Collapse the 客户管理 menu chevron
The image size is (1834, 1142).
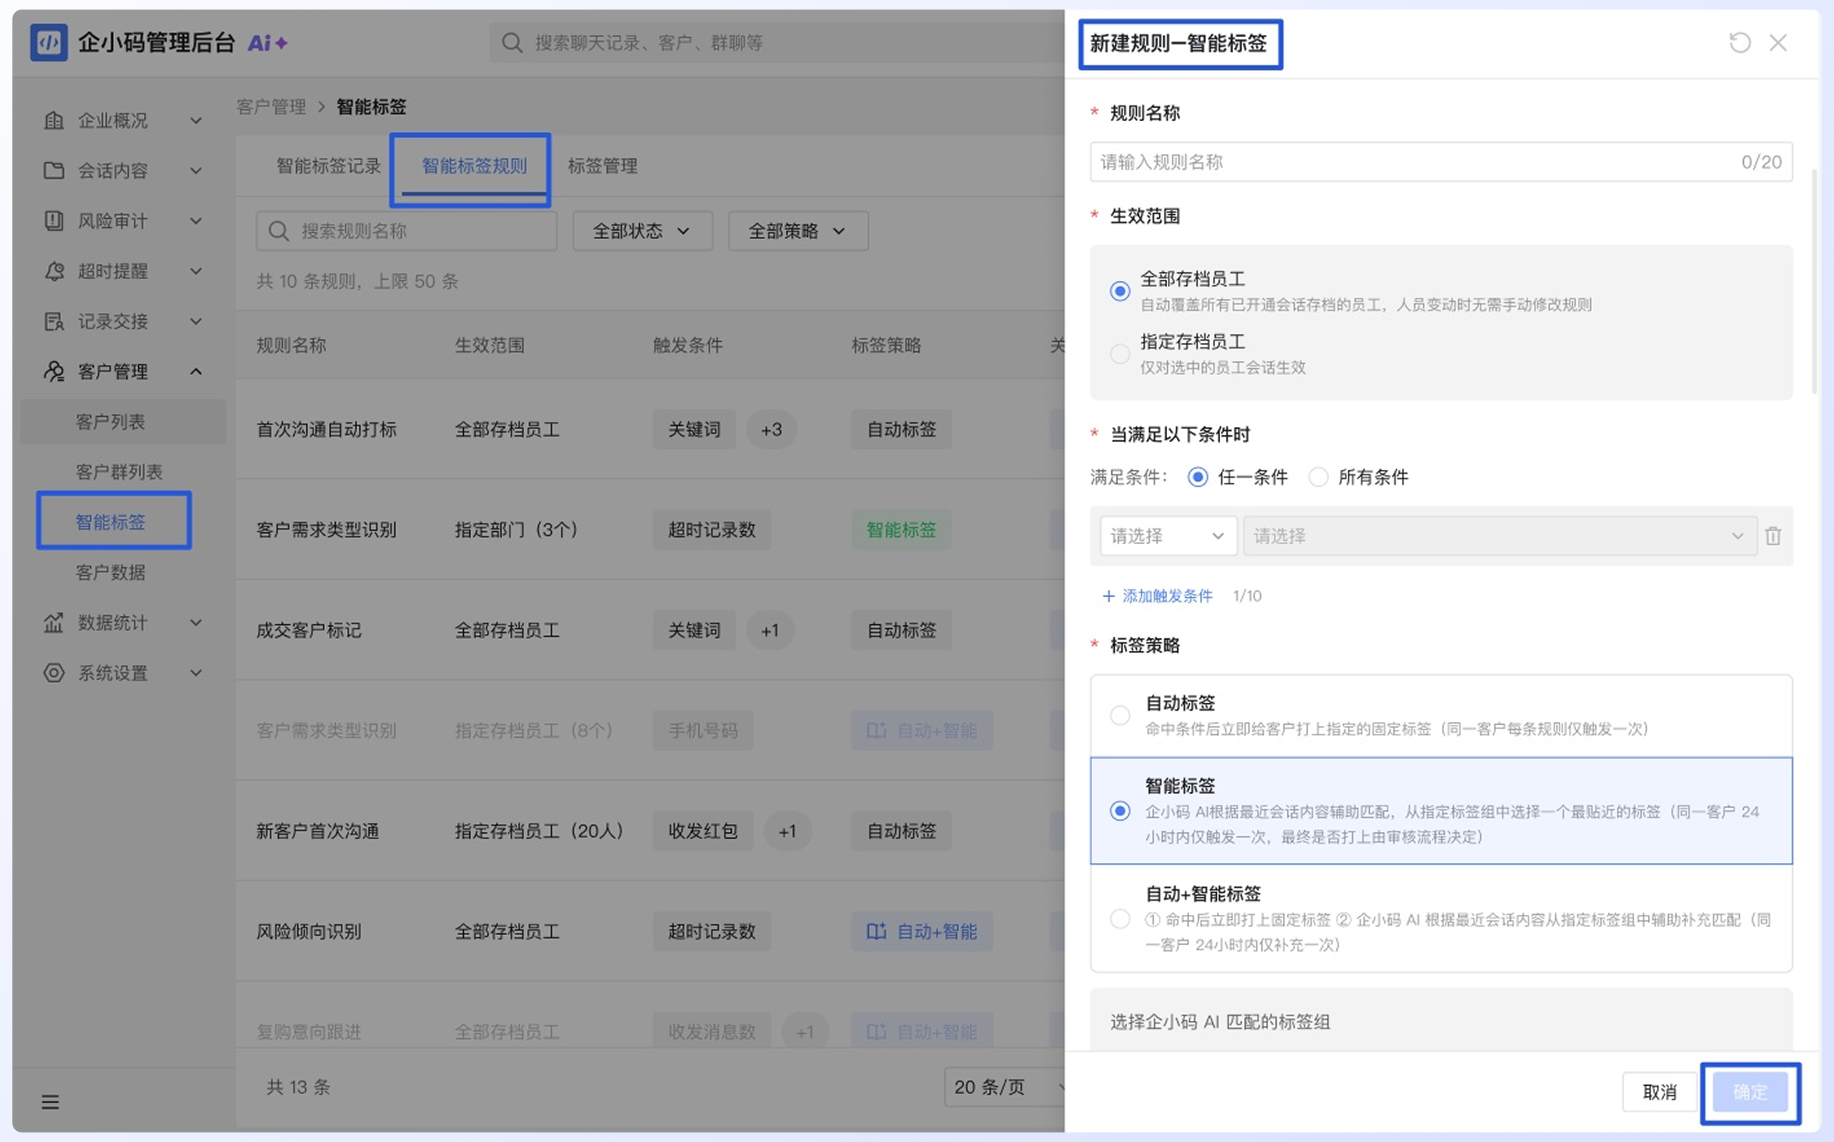pos(196,371)
